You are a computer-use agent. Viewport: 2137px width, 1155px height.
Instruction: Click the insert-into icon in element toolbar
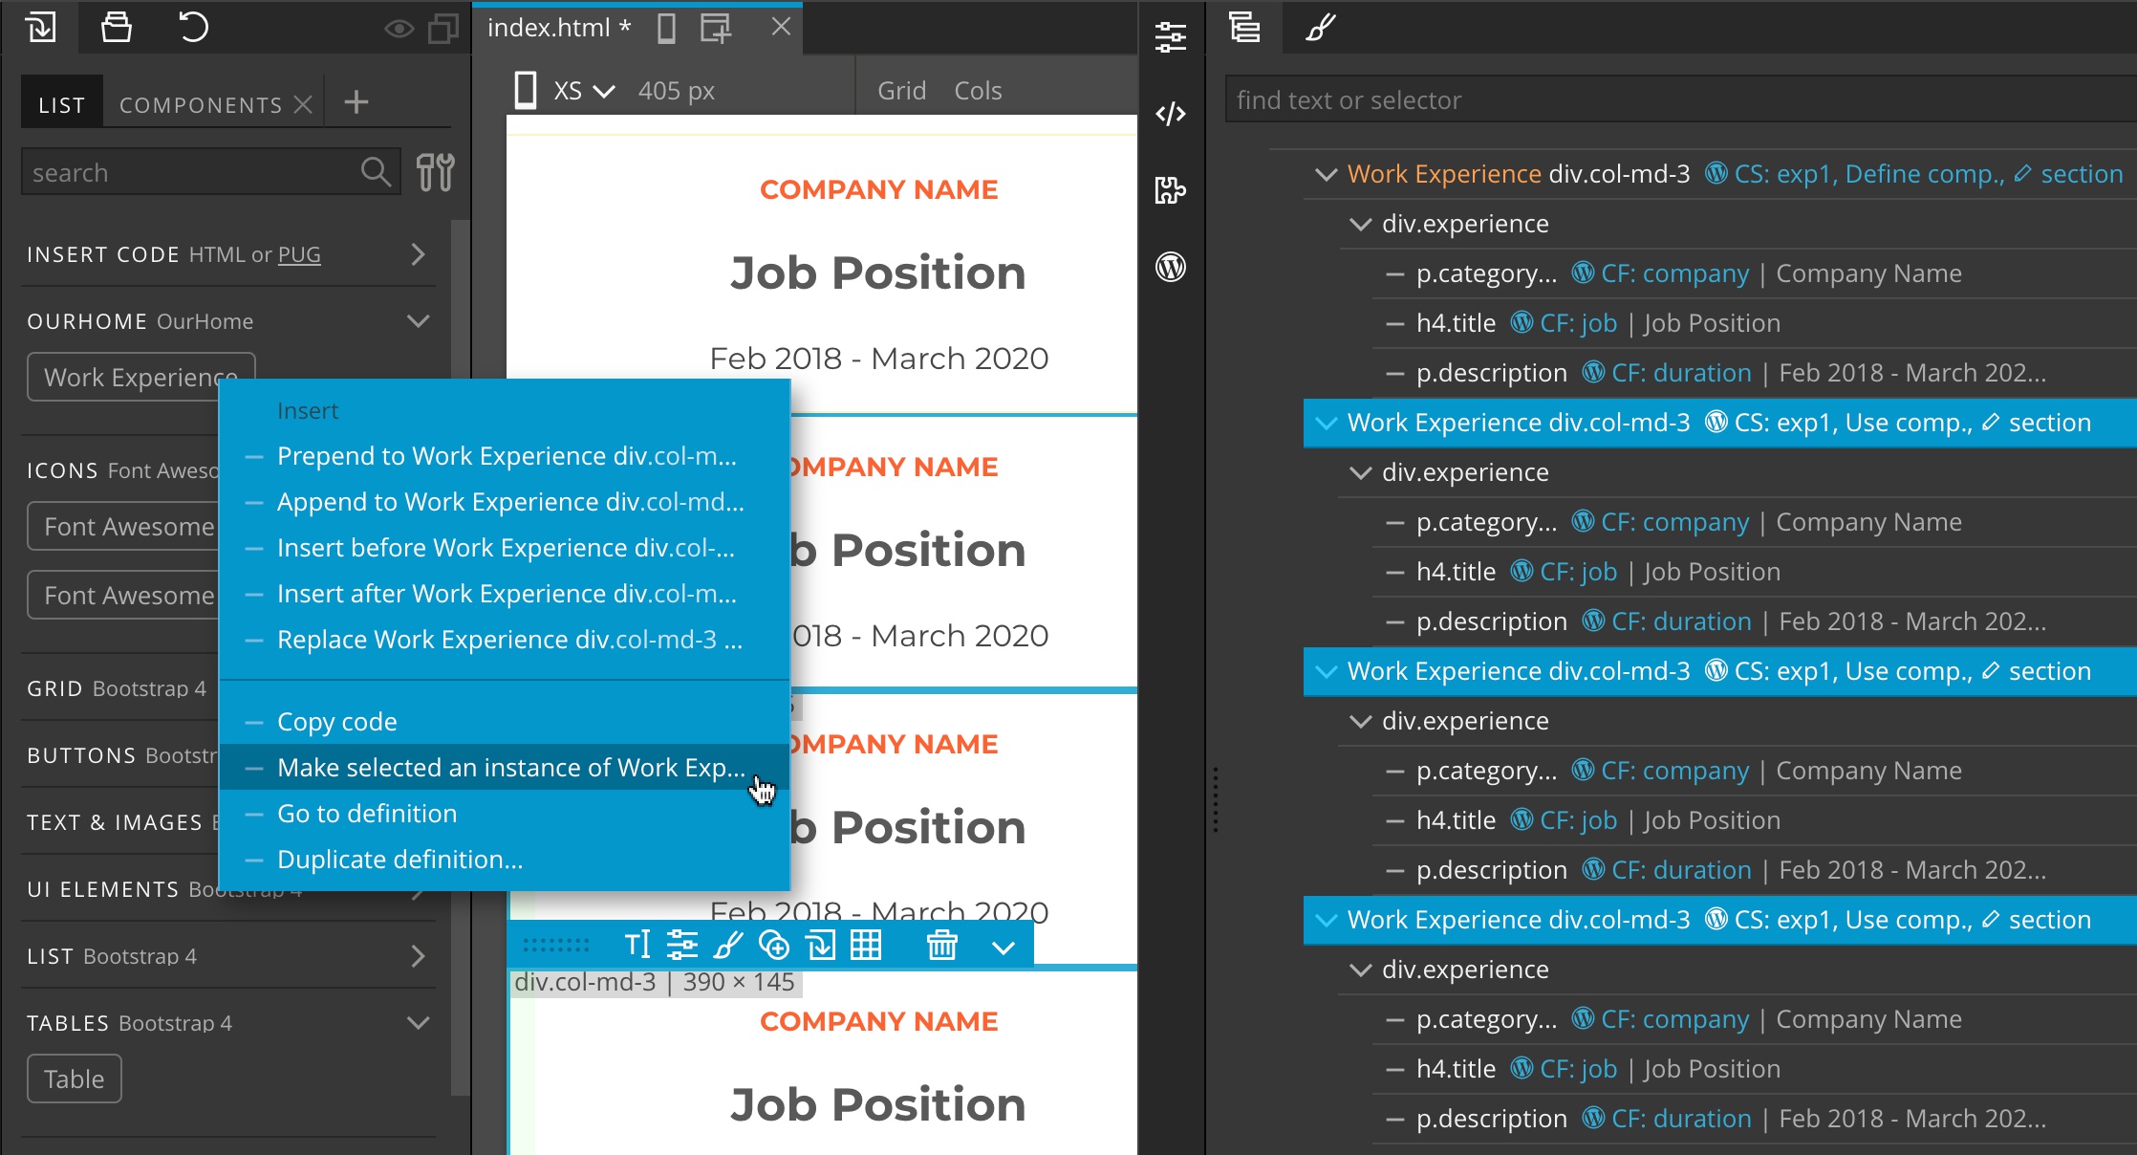(x=820, y=945)
